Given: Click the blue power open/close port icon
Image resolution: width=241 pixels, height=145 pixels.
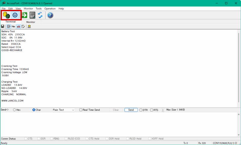Looking at the screenshot, I should point(15,15).
